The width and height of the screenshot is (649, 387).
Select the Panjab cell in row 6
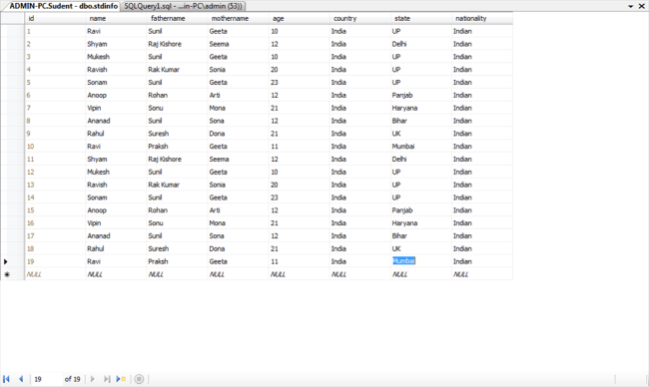point(421,95)
